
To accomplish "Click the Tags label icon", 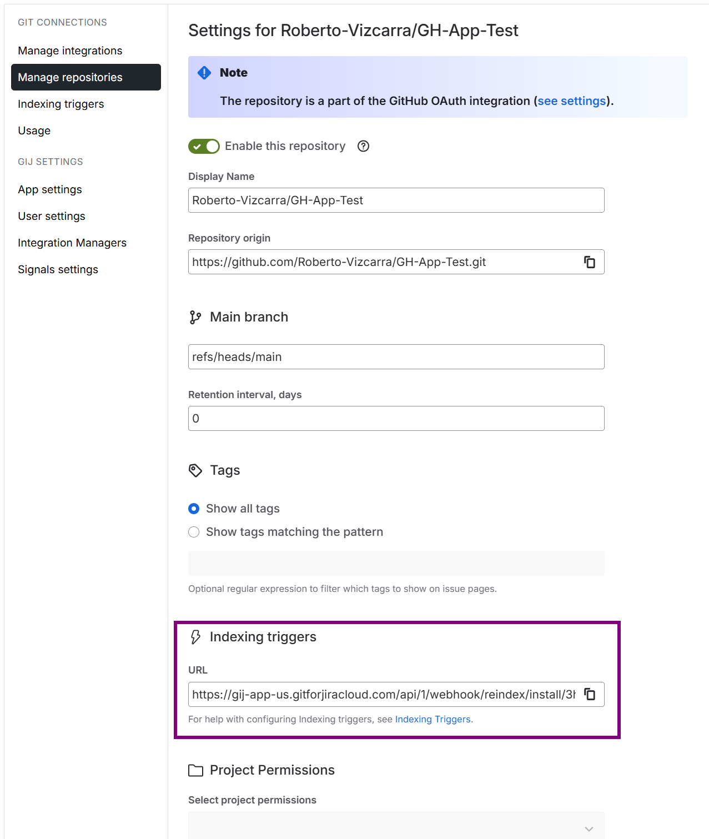I will [195, 470].
